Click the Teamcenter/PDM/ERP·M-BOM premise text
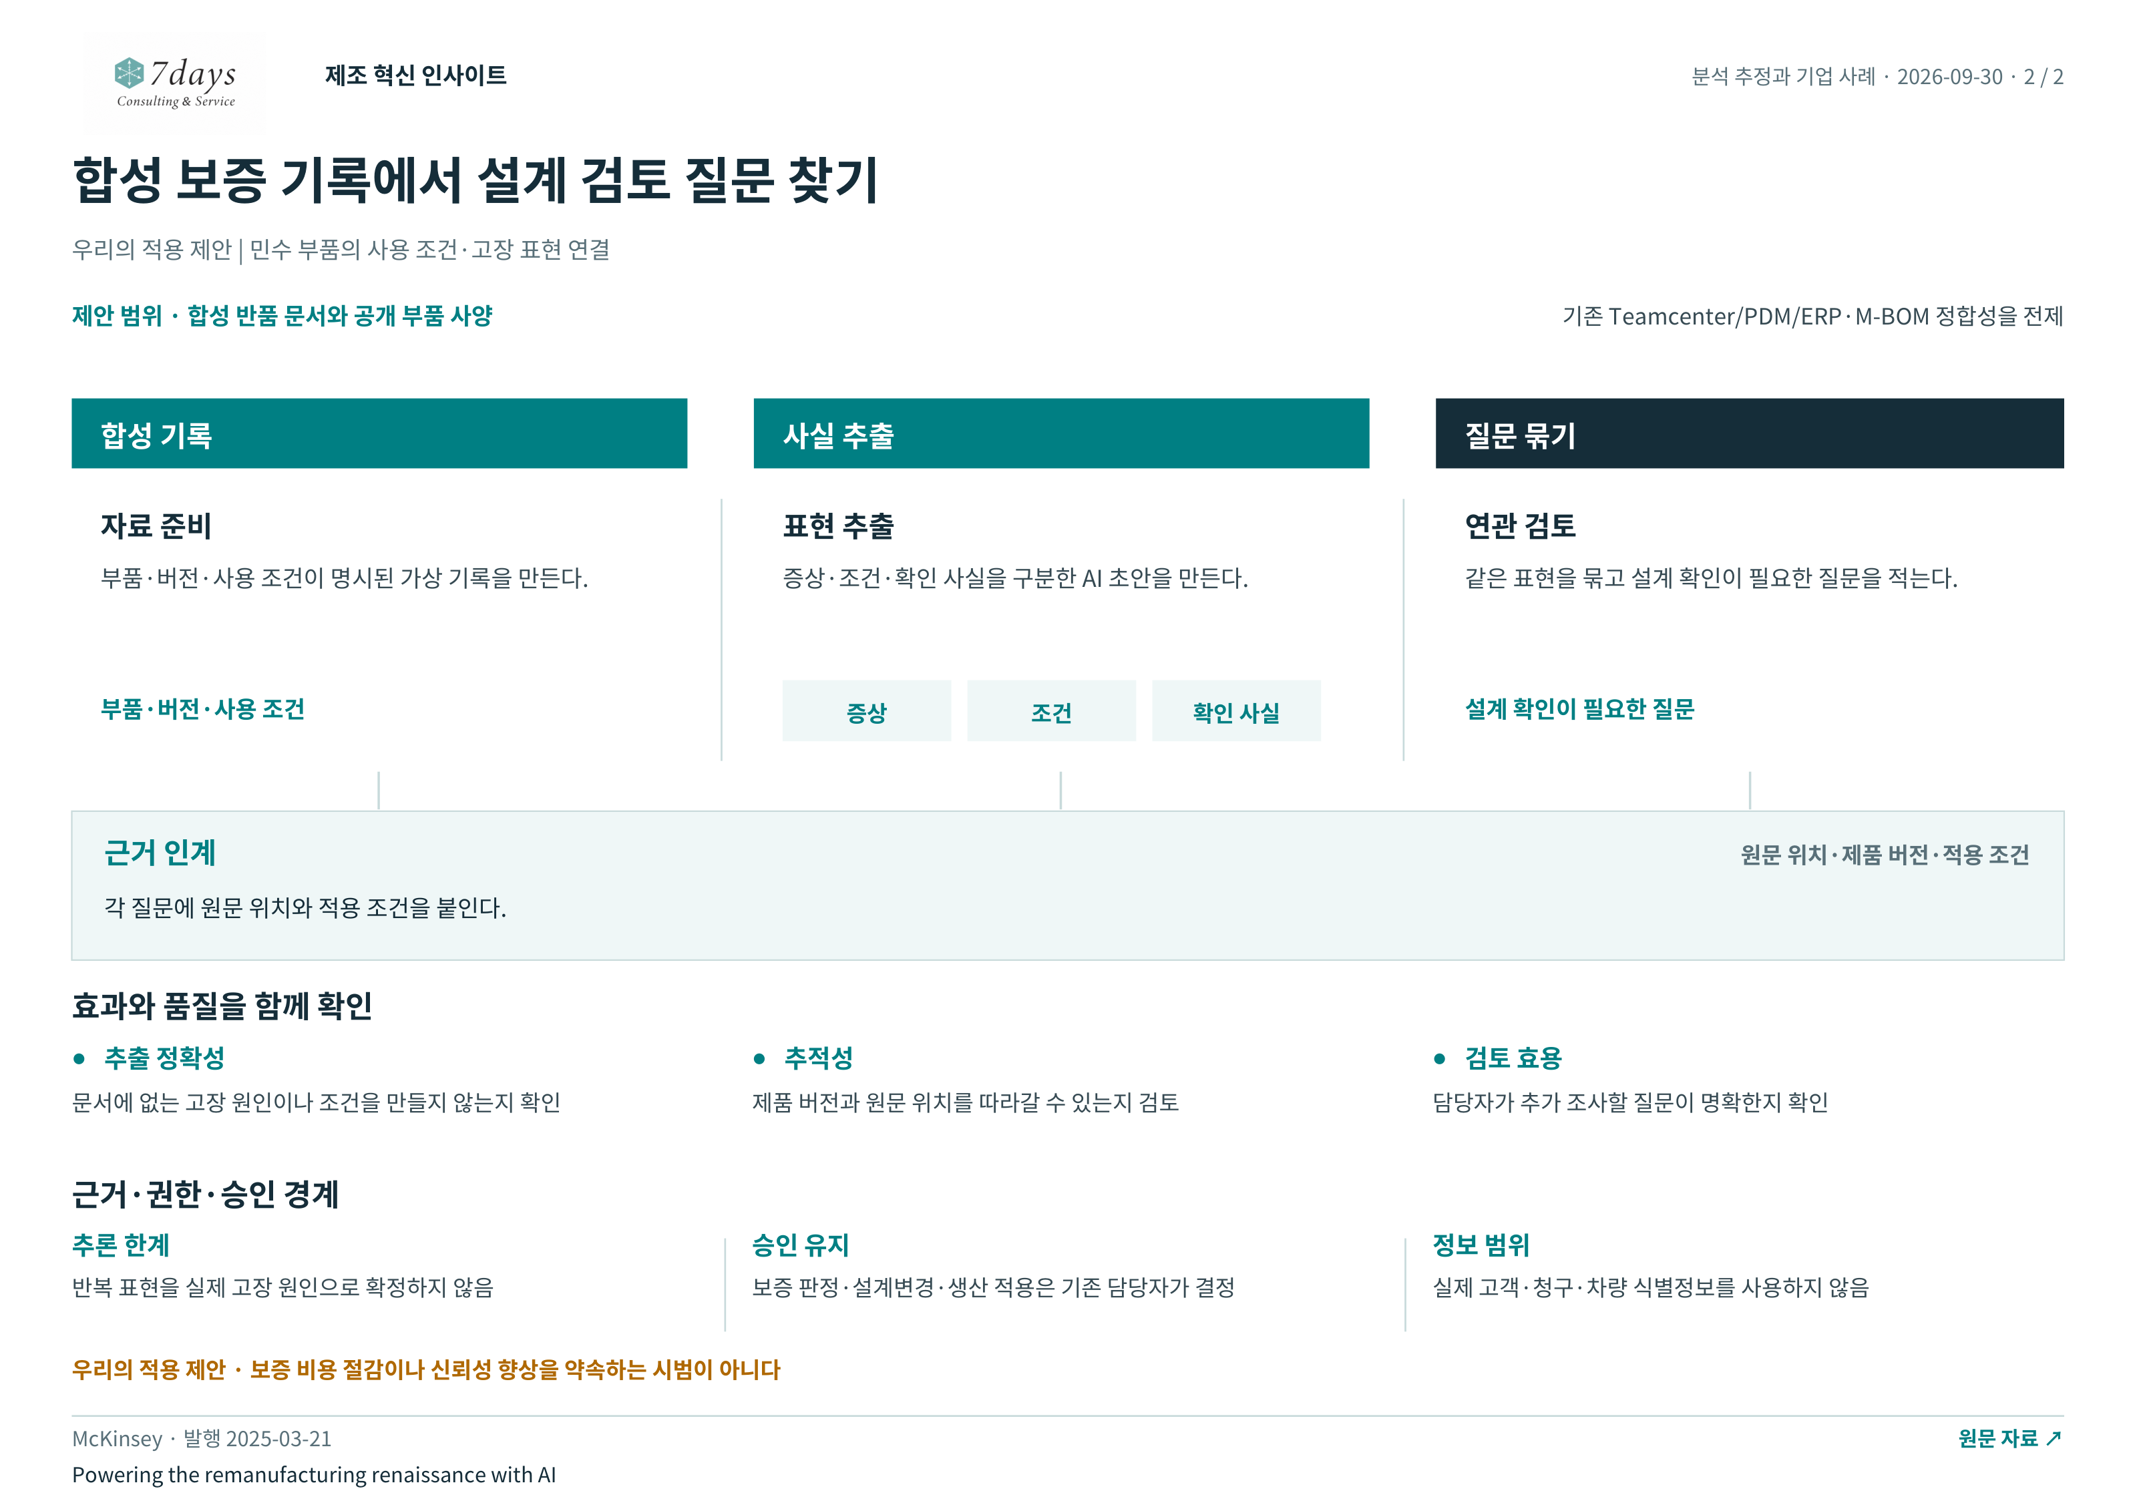This screenshot has width=2137, height=1511. pyautogui.click(x=1813, y=316)
